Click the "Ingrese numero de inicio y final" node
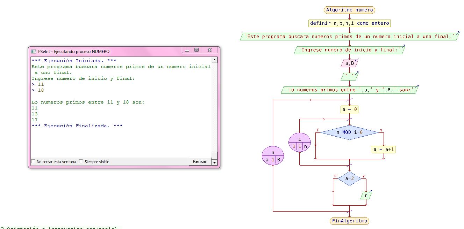 [349, 49]
